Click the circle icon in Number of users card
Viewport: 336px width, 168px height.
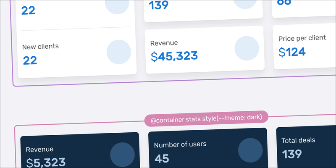pyautogui.click(x=250, y=150)
